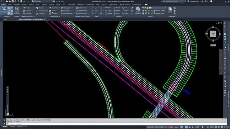Expand the Create Design panel
230x129 pixels.
[x=55, y=16]
